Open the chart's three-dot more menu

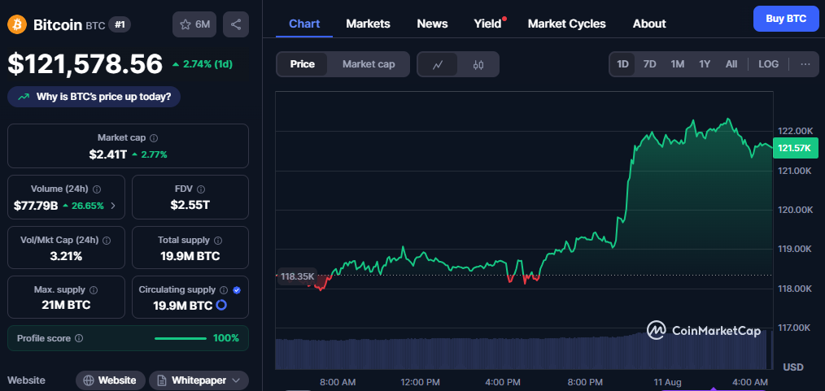tap(805, 64)
